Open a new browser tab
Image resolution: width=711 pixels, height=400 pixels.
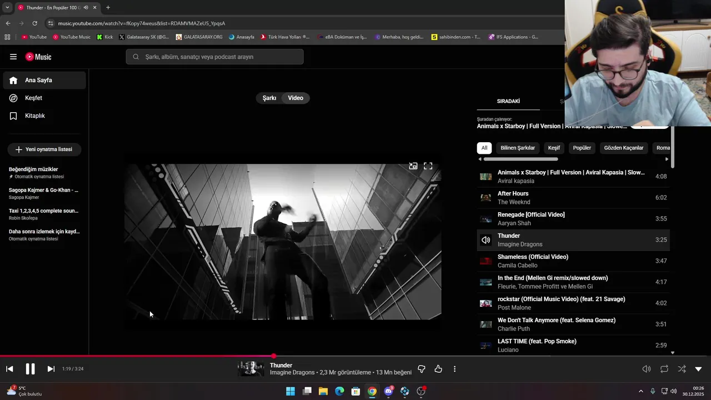click(x=108, y=8)
